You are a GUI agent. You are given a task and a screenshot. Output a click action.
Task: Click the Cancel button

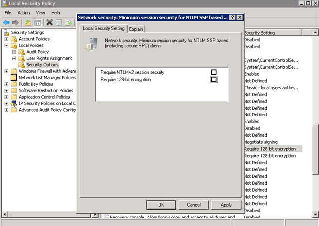194,205
